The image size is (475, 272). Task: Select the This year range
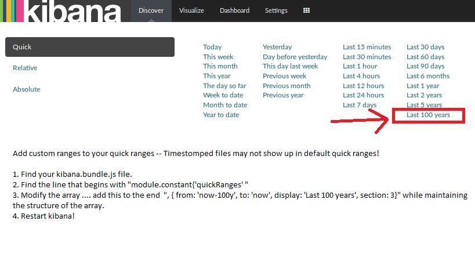216,76
